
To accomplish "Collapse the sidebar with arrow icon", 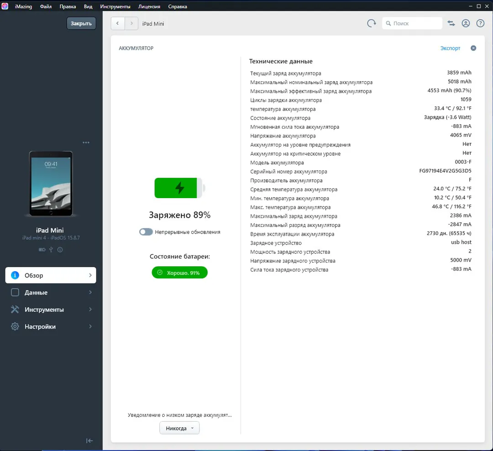I will (x=89, y=441).
